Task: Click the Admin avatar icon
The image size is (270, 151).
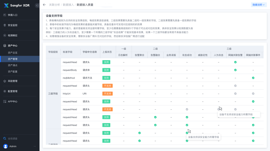Action: [5, 146]
